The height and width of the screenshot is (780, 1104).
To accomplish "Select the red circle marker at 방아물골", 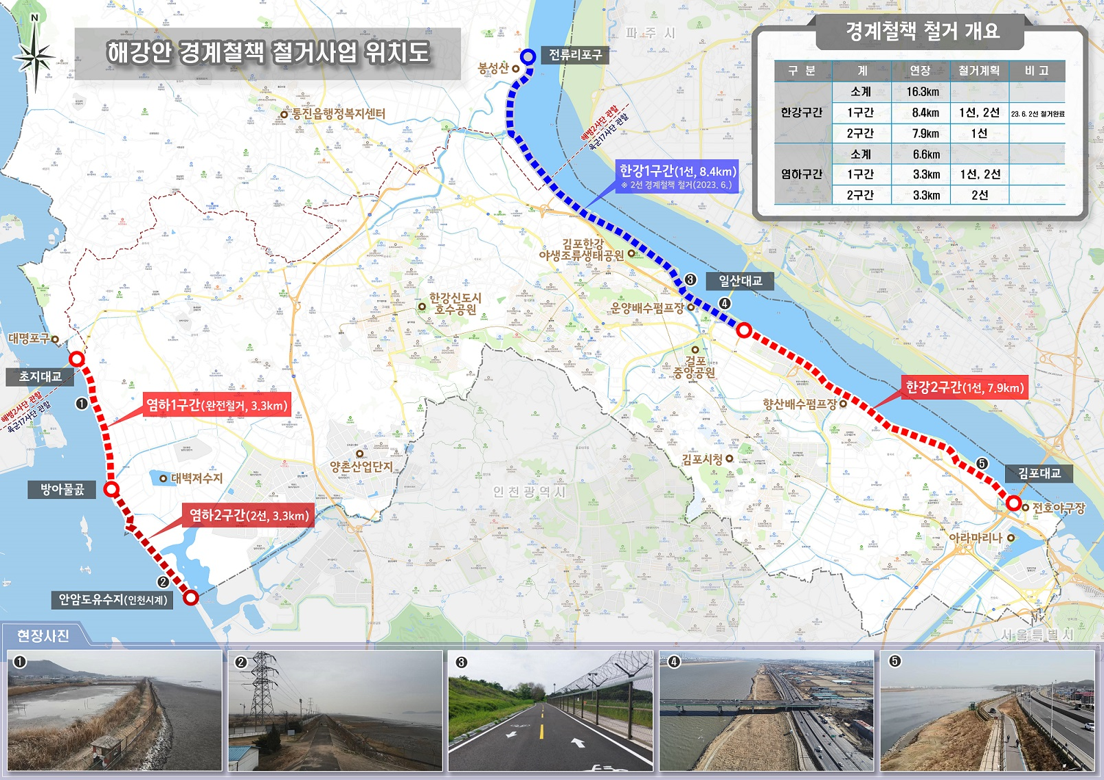I will (111, 490).
